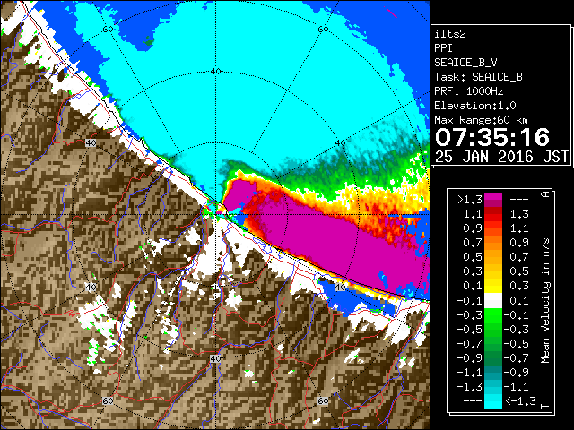This screenshot has width=574, height=430.
Task: Click the '25 JAN 2016 JST' date
Action: click(501, 157)
